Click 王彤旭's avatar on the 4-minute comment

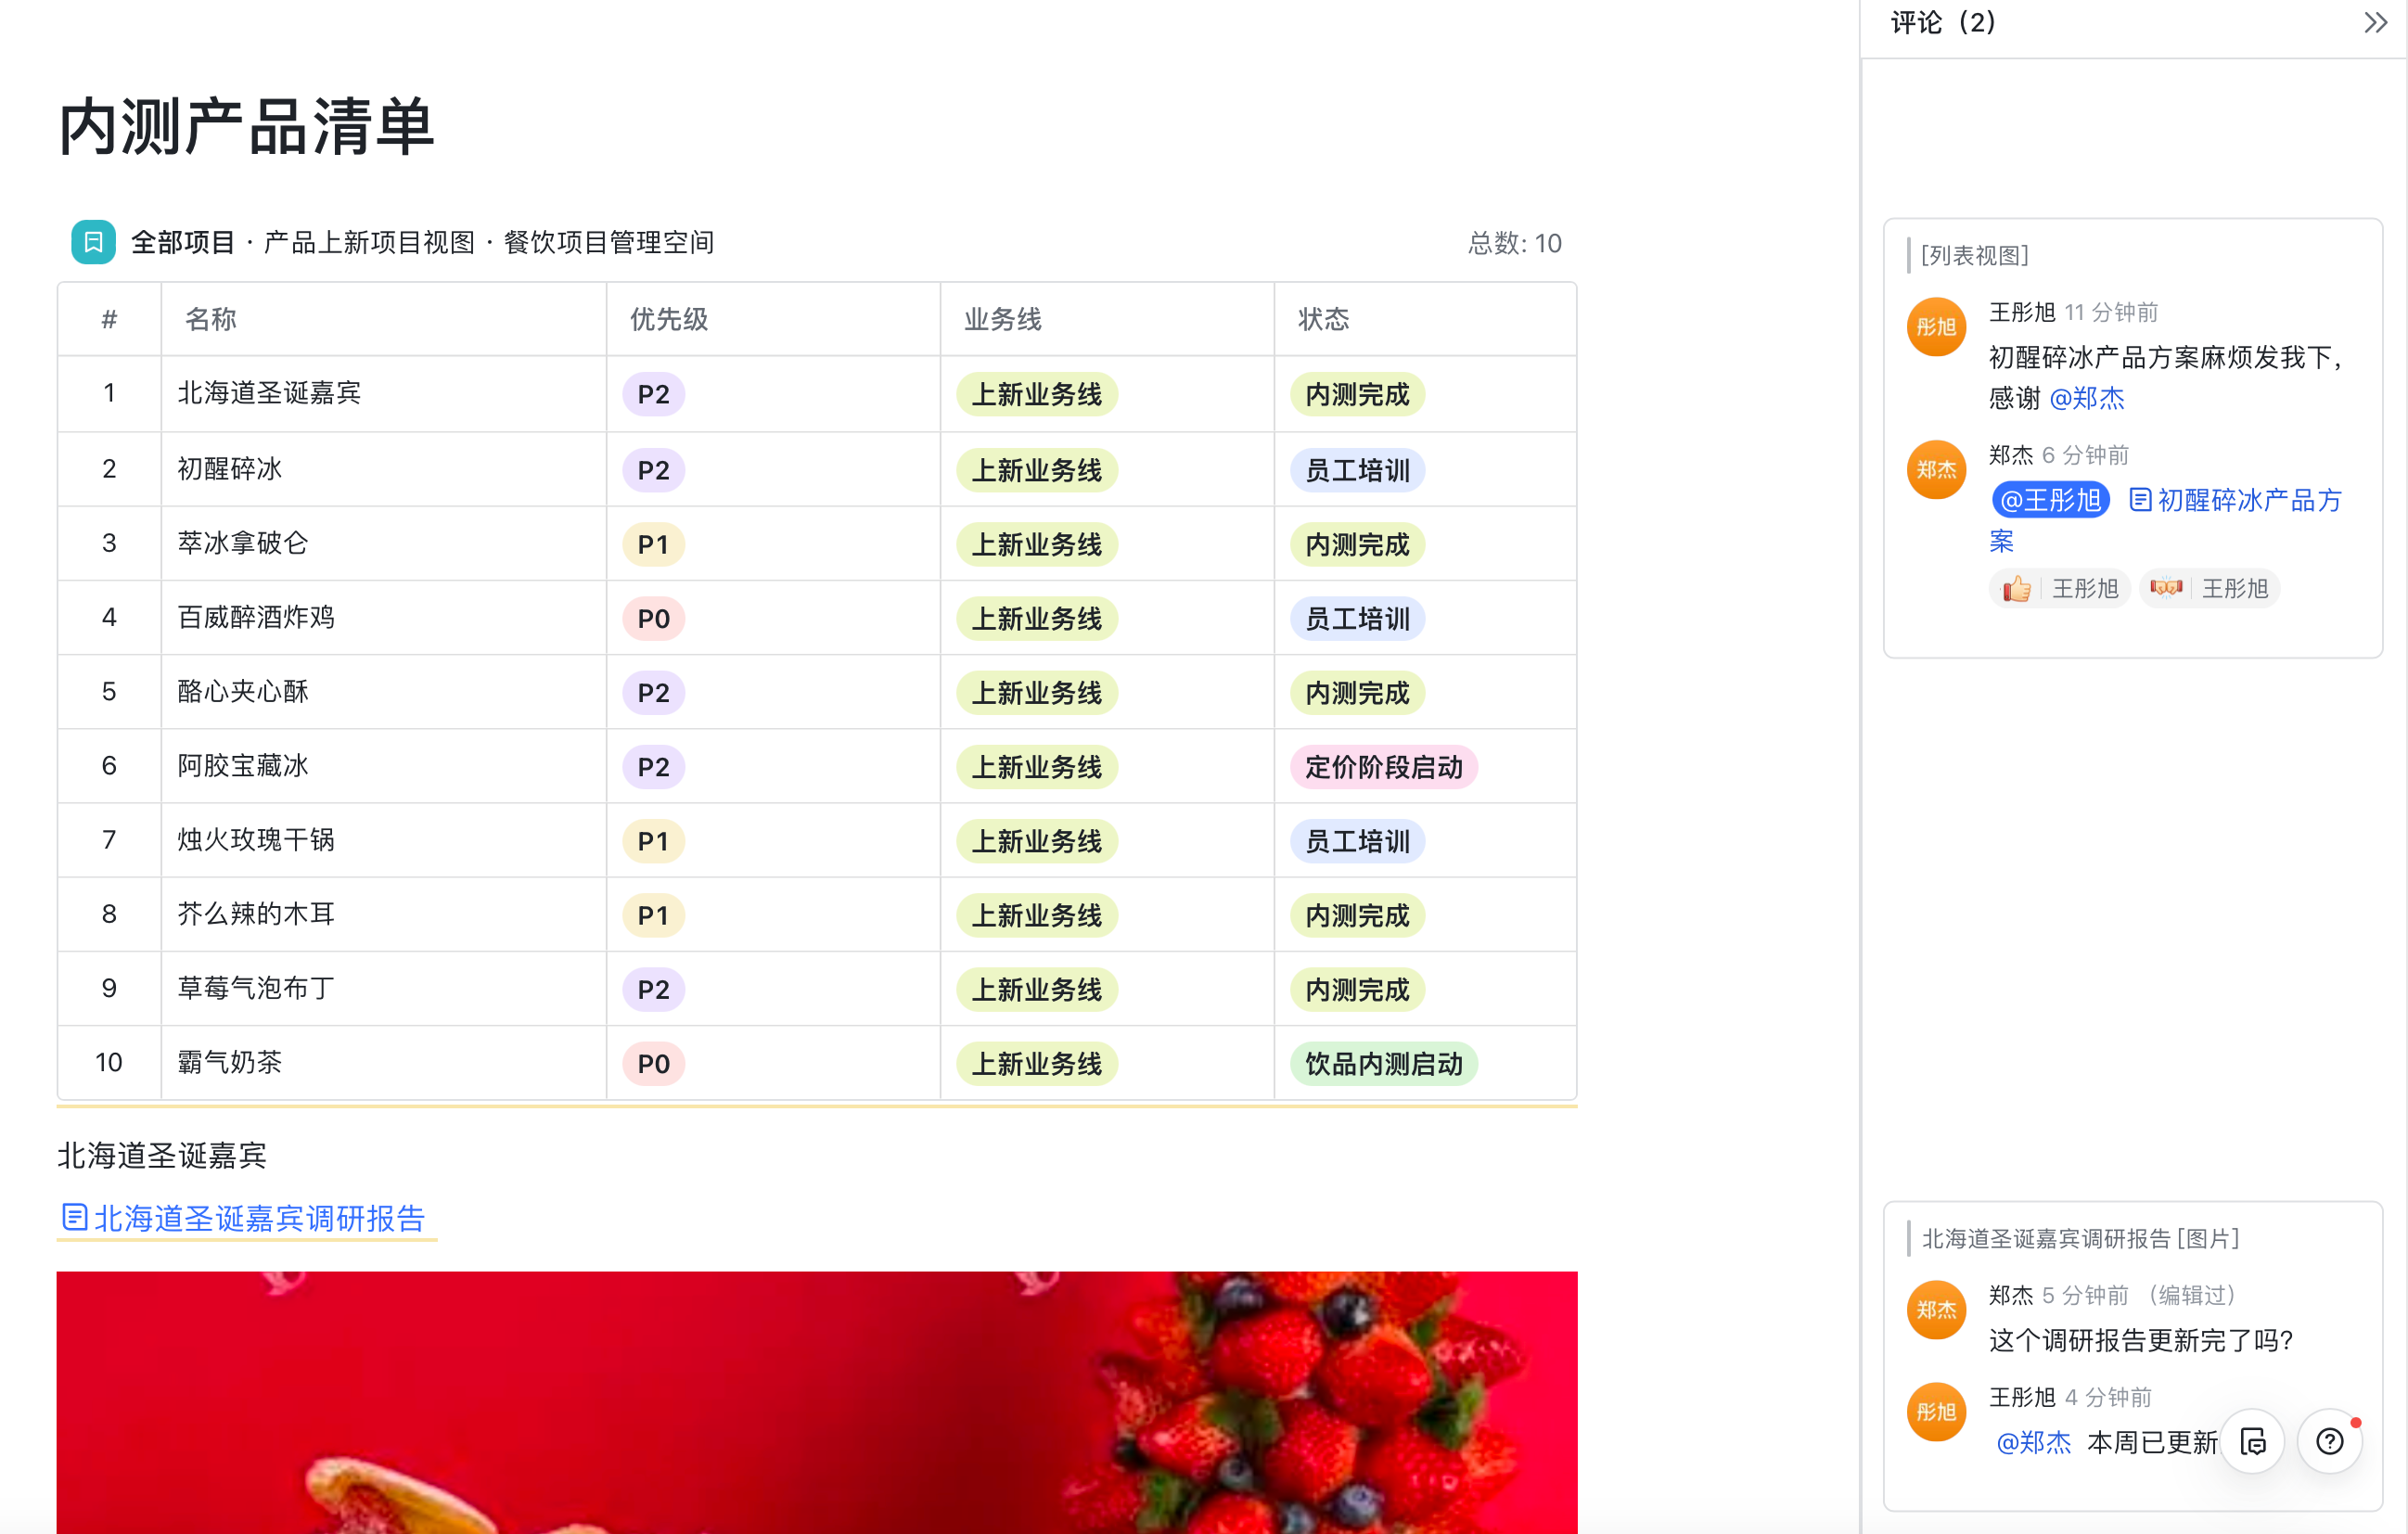pos(1936,1412)
